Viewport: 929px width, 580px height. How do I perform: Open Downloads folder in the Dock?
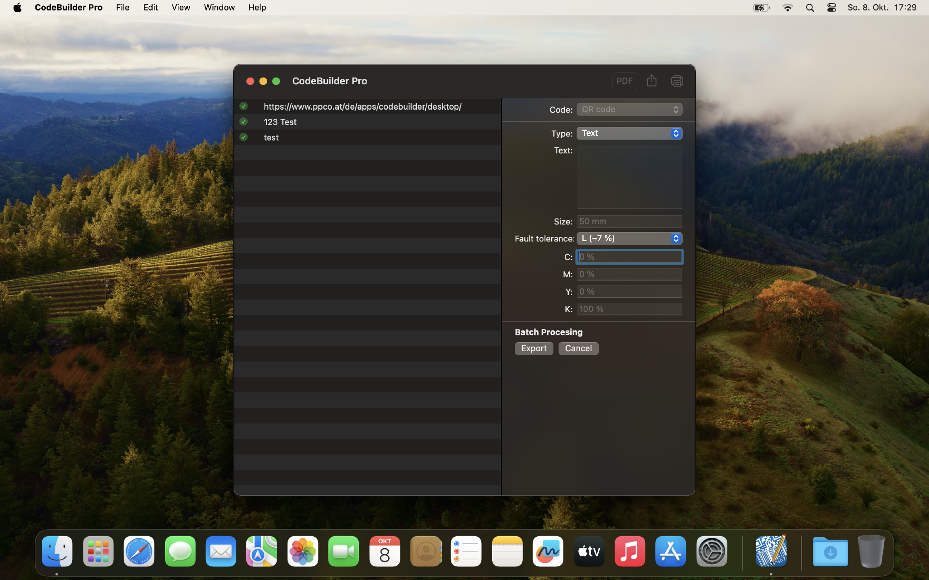[x=830, y=551]
